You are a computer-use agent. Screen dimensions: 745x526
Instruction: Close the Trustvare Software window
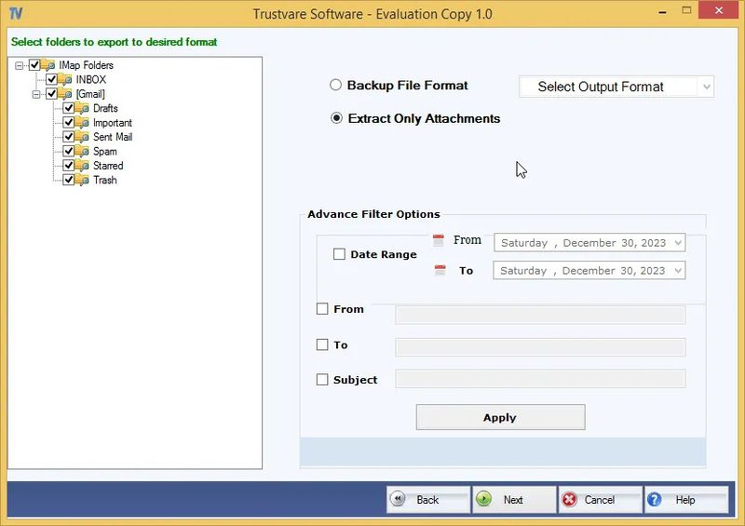coord(719,10)
